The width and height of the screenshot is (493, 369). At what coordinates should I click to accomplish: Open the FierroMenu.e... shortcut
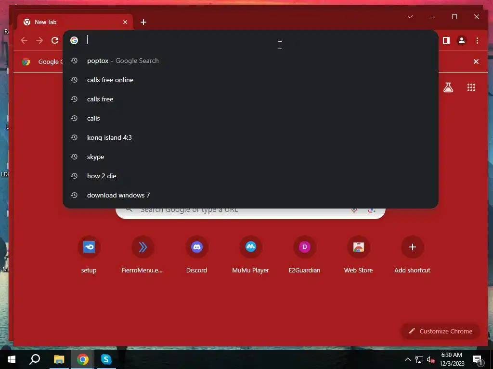click(x=143, y=255)
